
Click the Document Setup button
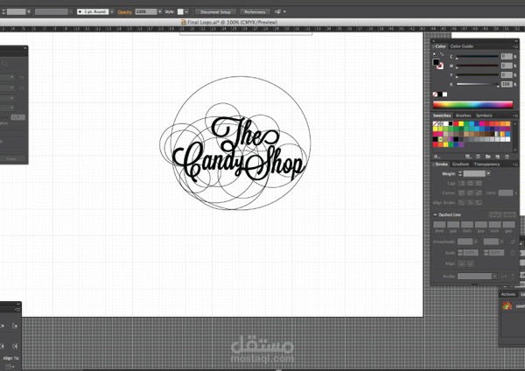(215, 11)
